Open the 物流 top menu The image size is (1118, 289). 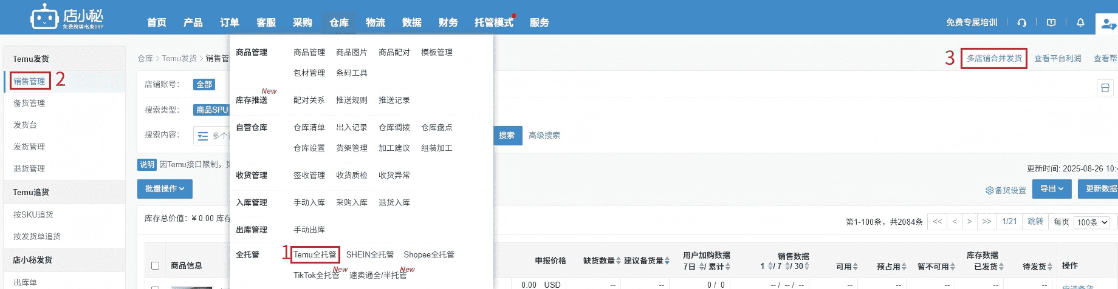tap(376, 22)
